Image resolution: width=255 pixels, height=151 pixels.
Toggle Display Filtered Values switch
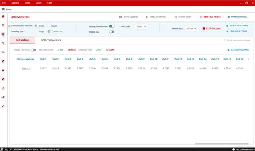click(112, 26)
